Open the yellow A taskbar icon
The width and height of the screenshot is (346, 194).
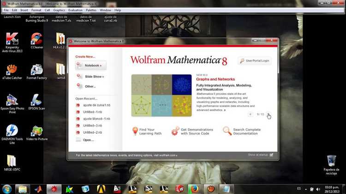tap(101, 189)
